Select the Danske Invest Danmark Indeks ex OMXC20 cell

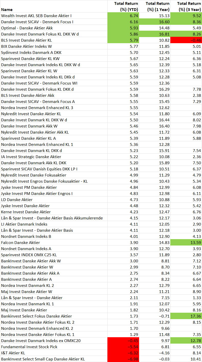54,341
